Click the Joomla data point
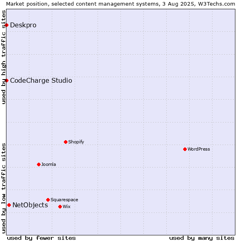Image resolution: width=241 pixels, height=241 pixels. [39, 164]
